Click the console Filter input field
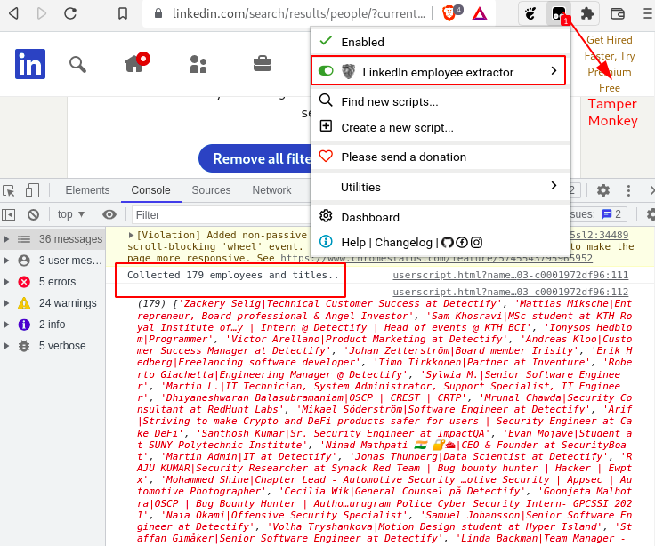The height and width of the screenshot is (546, 655). (222, 214)
